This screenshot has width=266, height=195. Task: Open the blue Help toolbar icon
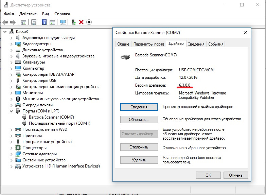point(44,22)
